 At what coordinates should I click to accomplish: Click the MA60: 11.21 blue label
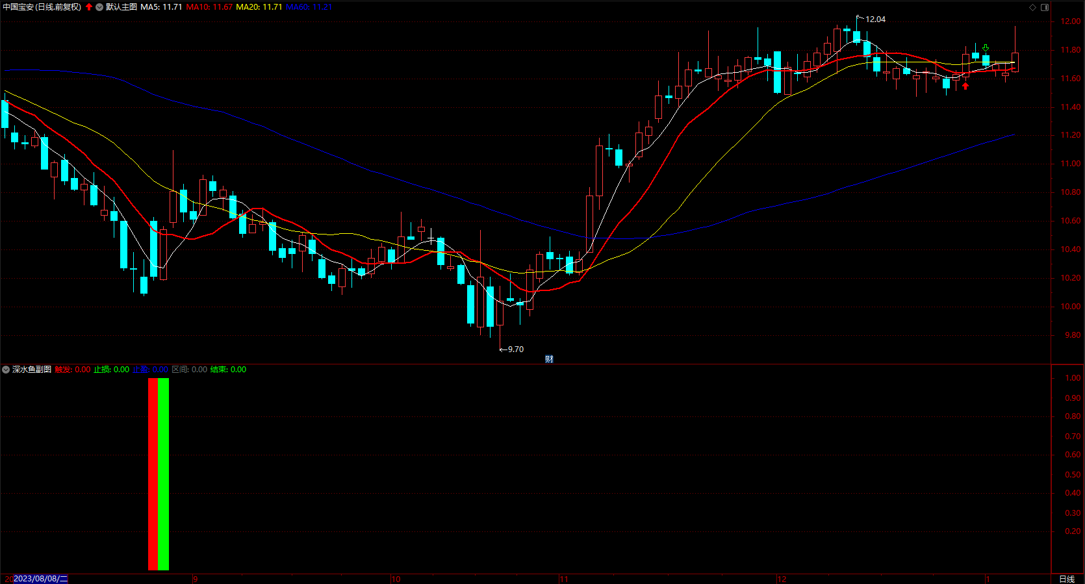tap(309, 7)
